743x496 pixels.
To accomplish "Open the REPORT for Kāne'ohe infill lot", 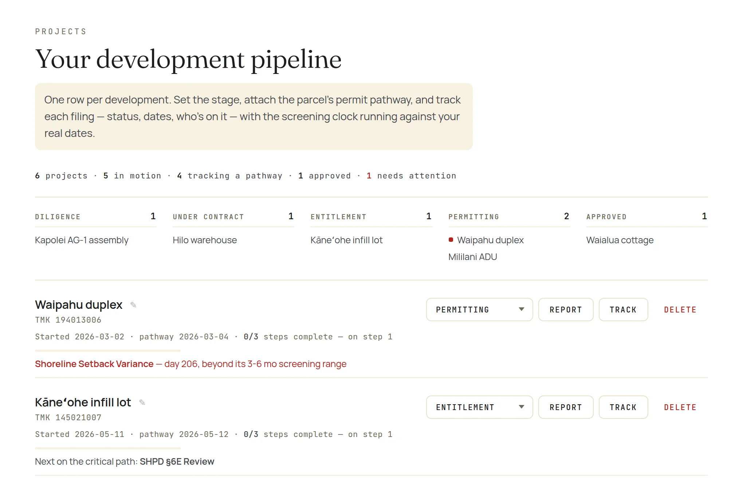I will (x=566, y=407).
